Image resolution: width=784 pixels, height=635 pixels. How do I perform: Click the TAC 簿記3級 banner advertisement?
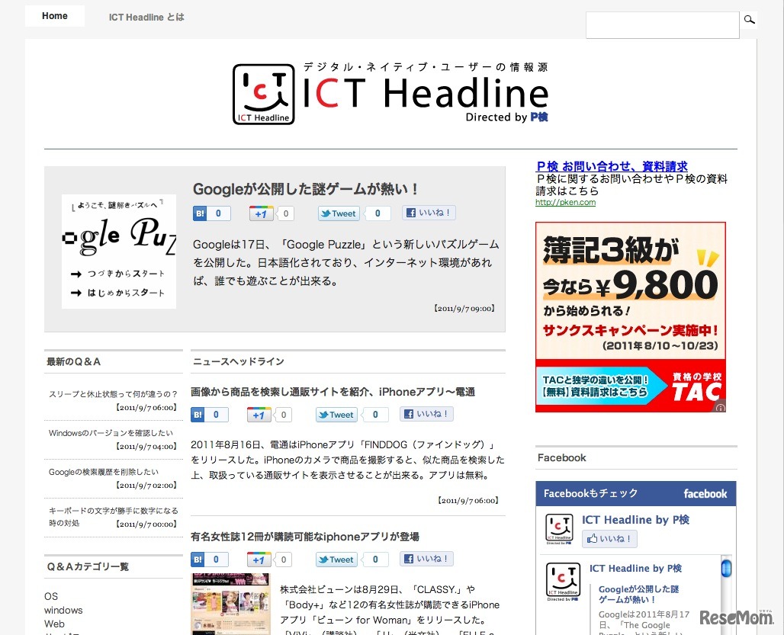[x=631, y=317]
